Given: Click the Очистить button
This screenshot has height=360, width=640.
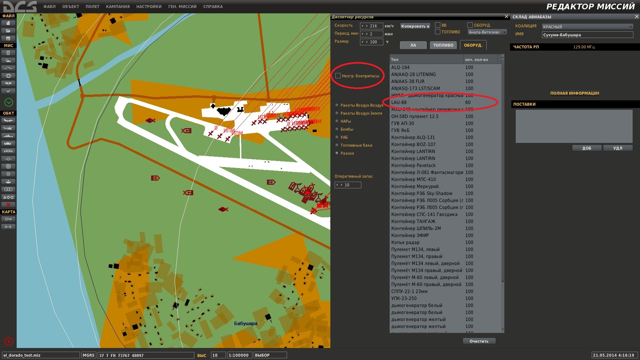Looking at the screenshot, I should tap(479, 341).
